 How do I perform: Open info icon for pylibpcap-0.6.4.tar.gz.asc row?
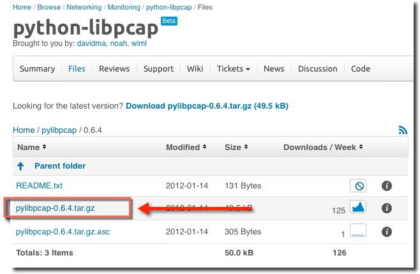click(x=387, y=232)
